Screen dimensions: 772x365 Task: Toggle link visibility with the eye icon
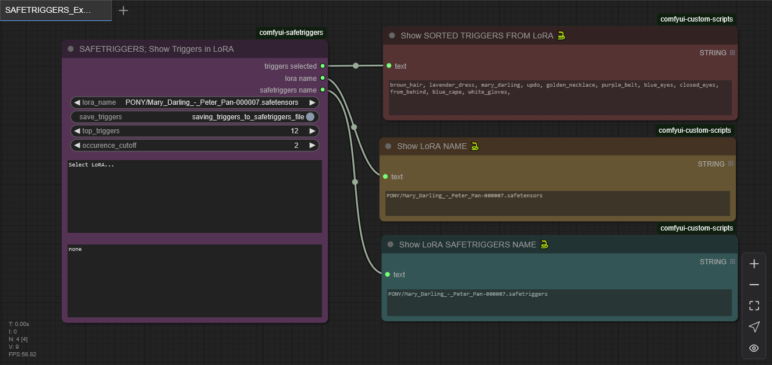[x=754, y=348]
